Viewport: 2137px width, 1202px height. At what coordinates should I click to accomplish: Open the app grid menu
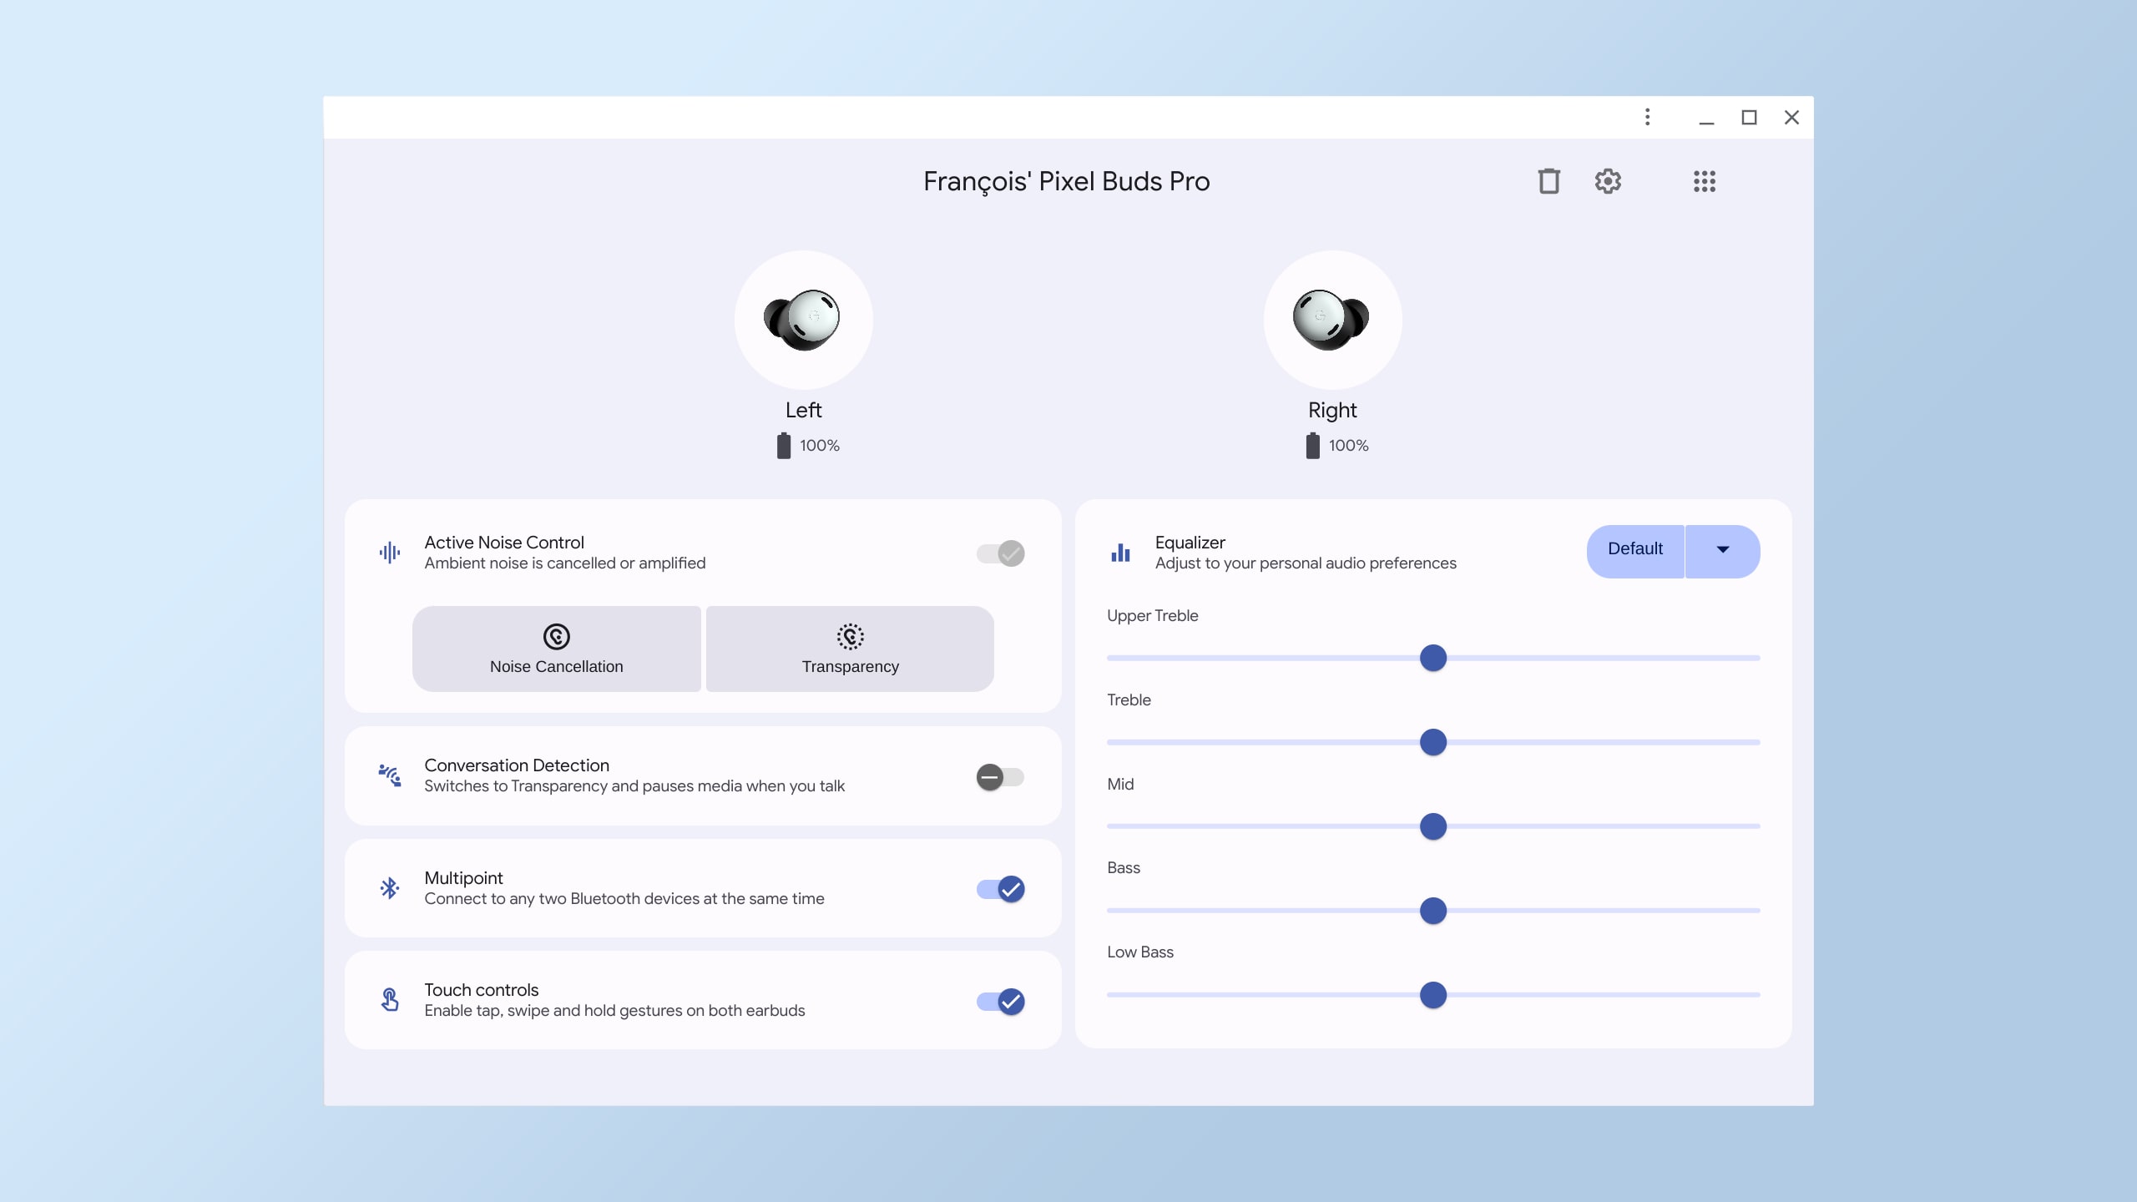(1703, 180)
